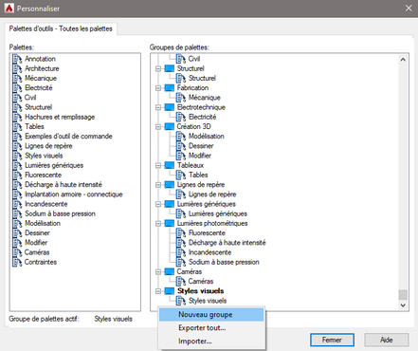Image resolution: width=418 pixels, height=351 pixels.
Task: Select Styles visuels palette under bold group
Action: [208, 301]
